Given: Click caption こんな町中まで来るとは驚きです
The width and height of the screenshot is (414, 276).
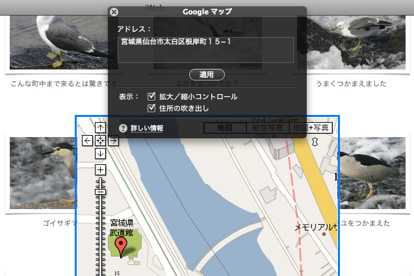Looking at the screenshot, I should pos(64,84).
